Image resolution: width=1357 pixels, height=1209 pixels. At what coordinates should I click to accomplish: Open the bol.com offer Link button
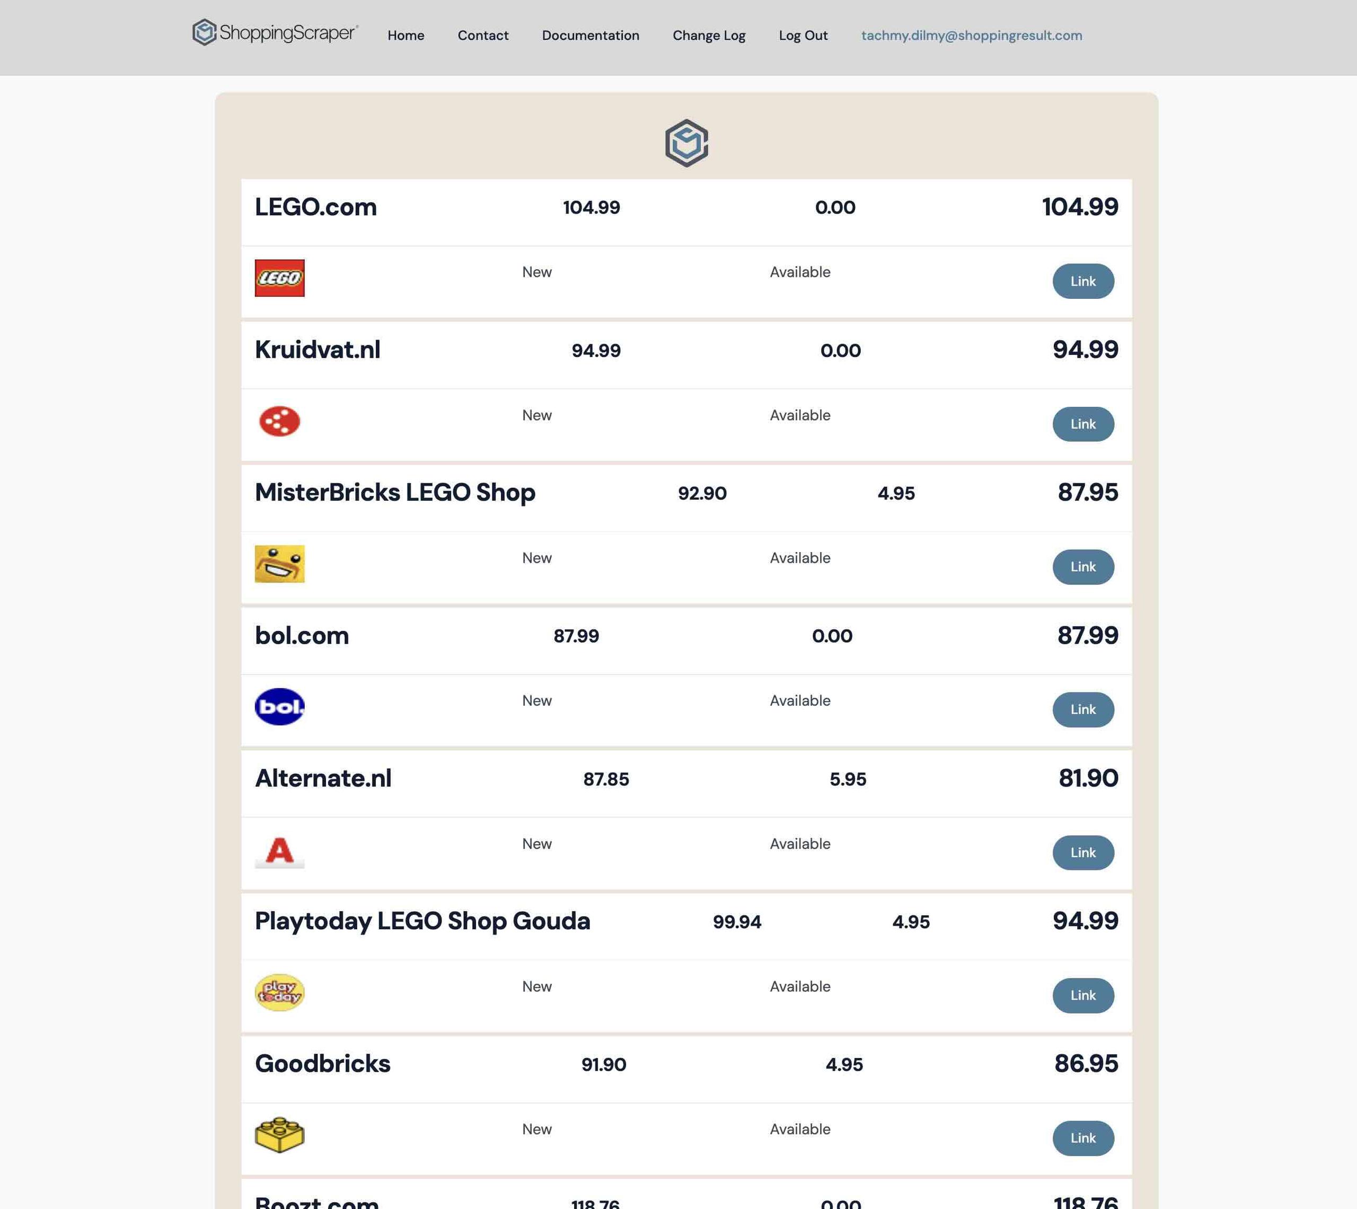point(1083,710)
